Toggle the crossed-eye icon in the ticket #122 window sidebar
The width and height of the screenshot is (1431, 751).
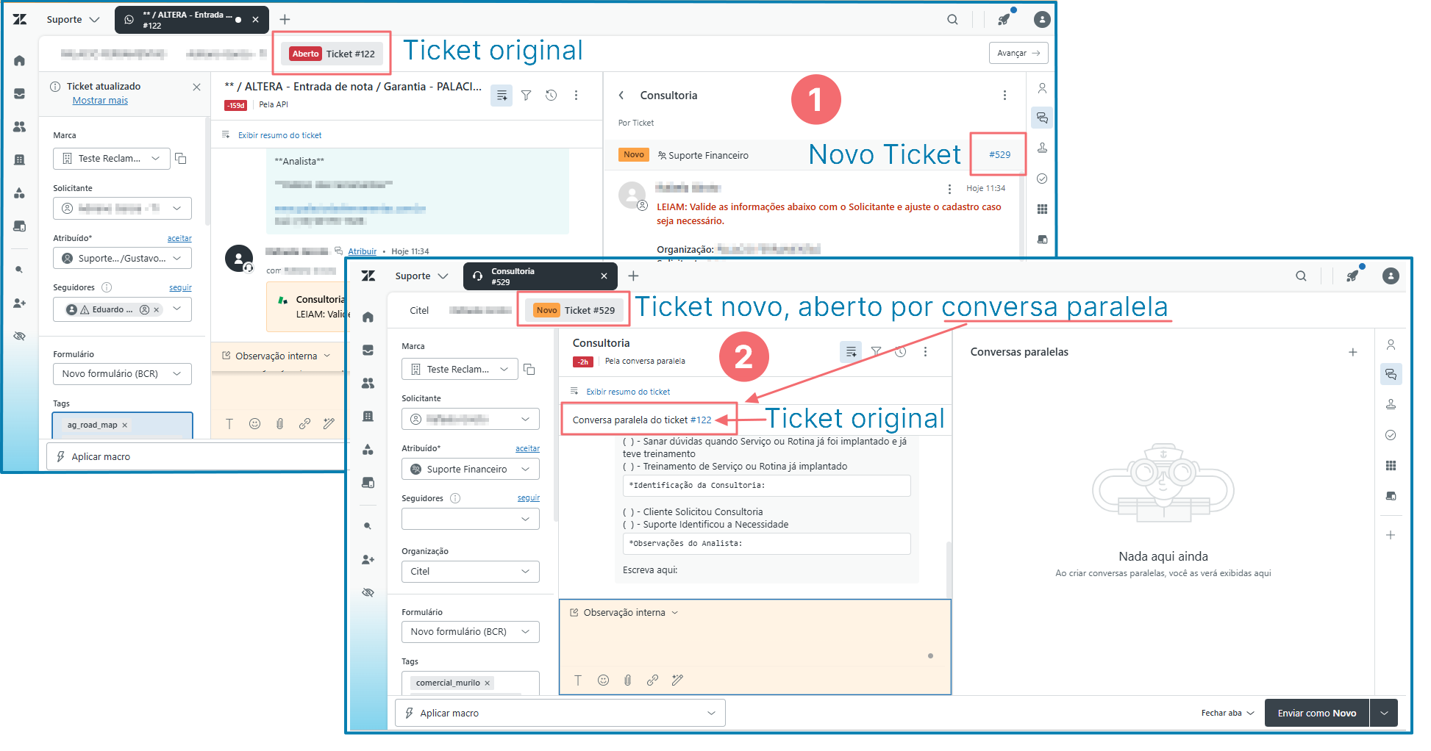point(20,336)
